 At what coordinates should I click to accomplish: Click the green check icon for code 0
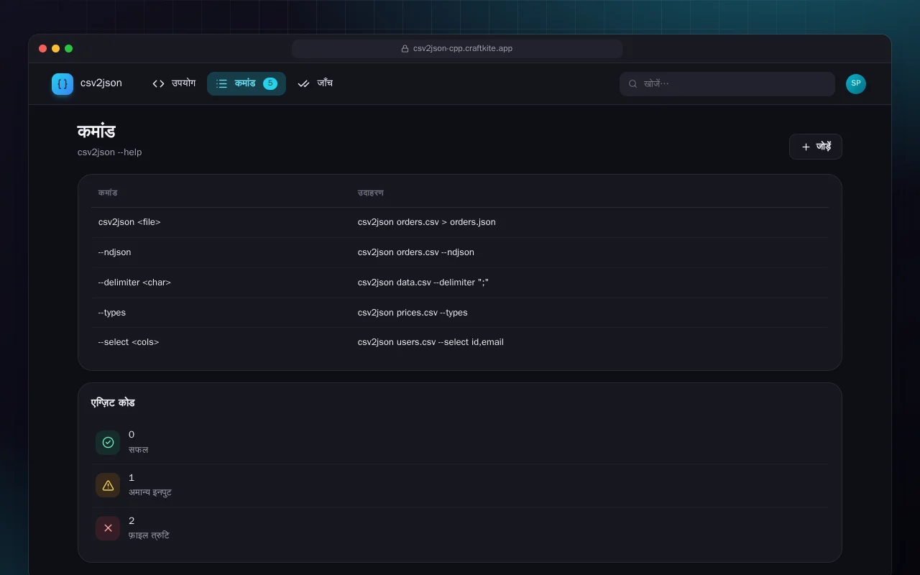[108, 443]
